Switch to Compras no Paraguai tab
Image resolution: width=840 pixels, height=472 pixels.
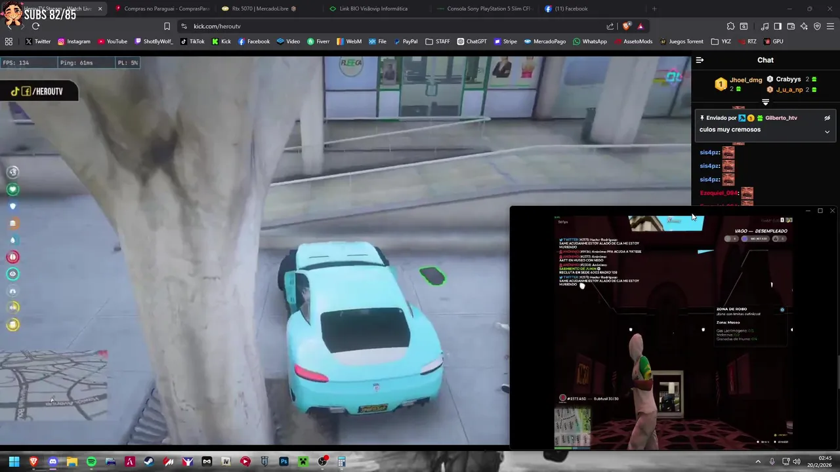pyautogui.click(x=162, y=9)
